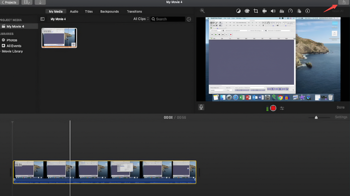The image size is (350, 196).
Task: Click the Share export icon
Action: click(x=343, y=2)
